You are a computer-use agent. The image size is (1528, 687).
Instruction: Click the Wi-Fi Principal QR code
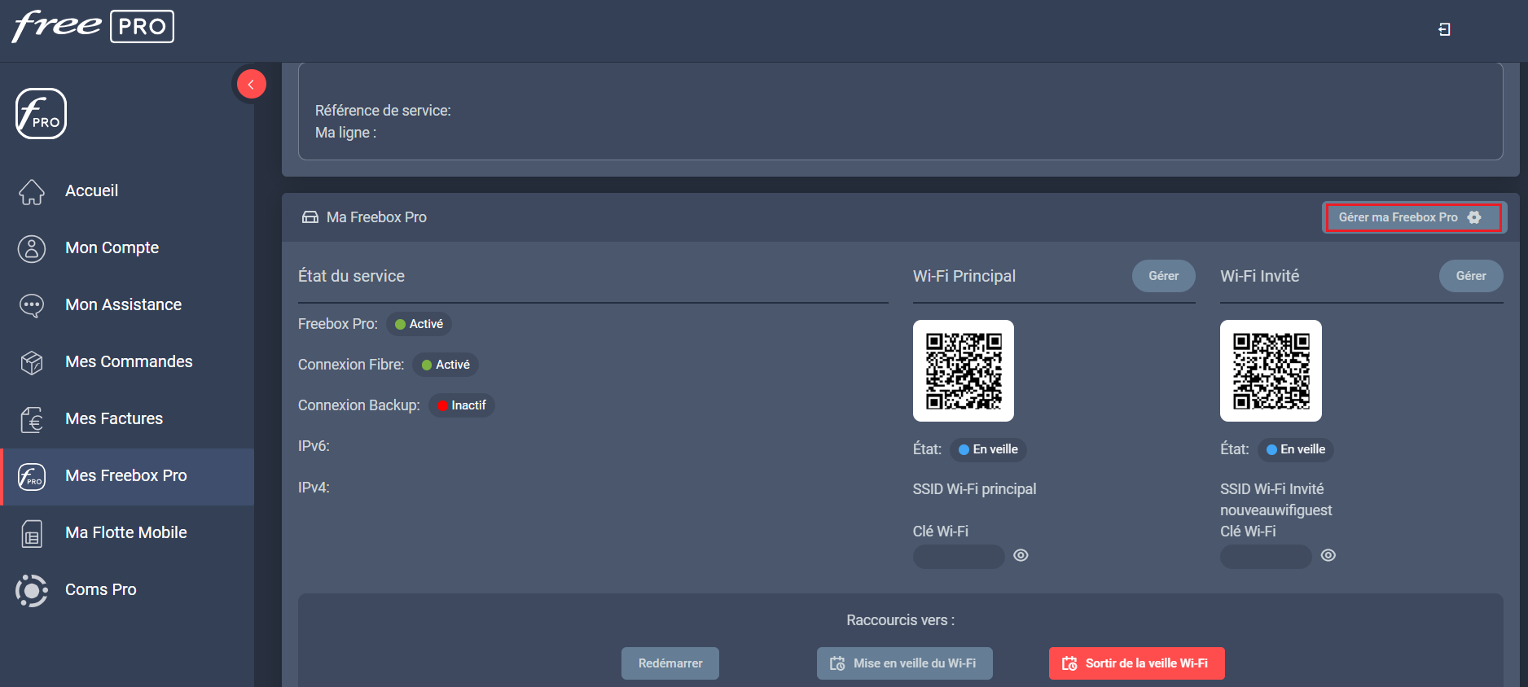tap(964, 370)
